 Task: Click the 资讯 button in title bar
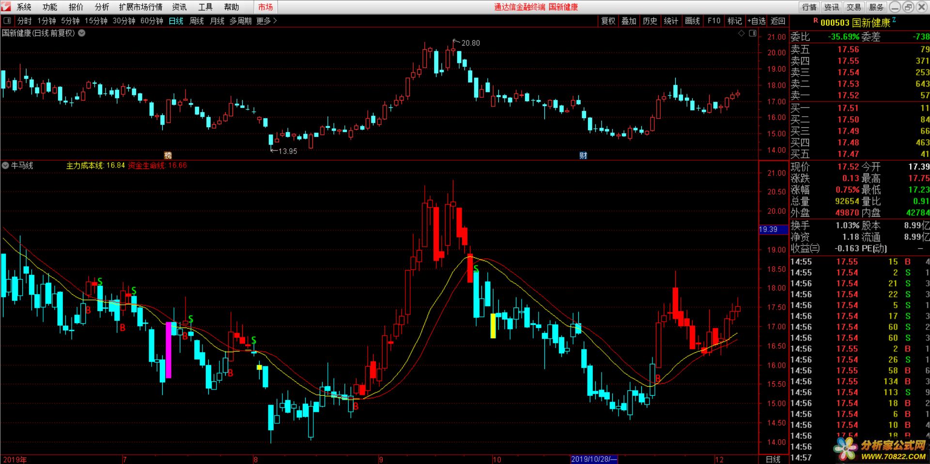(831, 7)
